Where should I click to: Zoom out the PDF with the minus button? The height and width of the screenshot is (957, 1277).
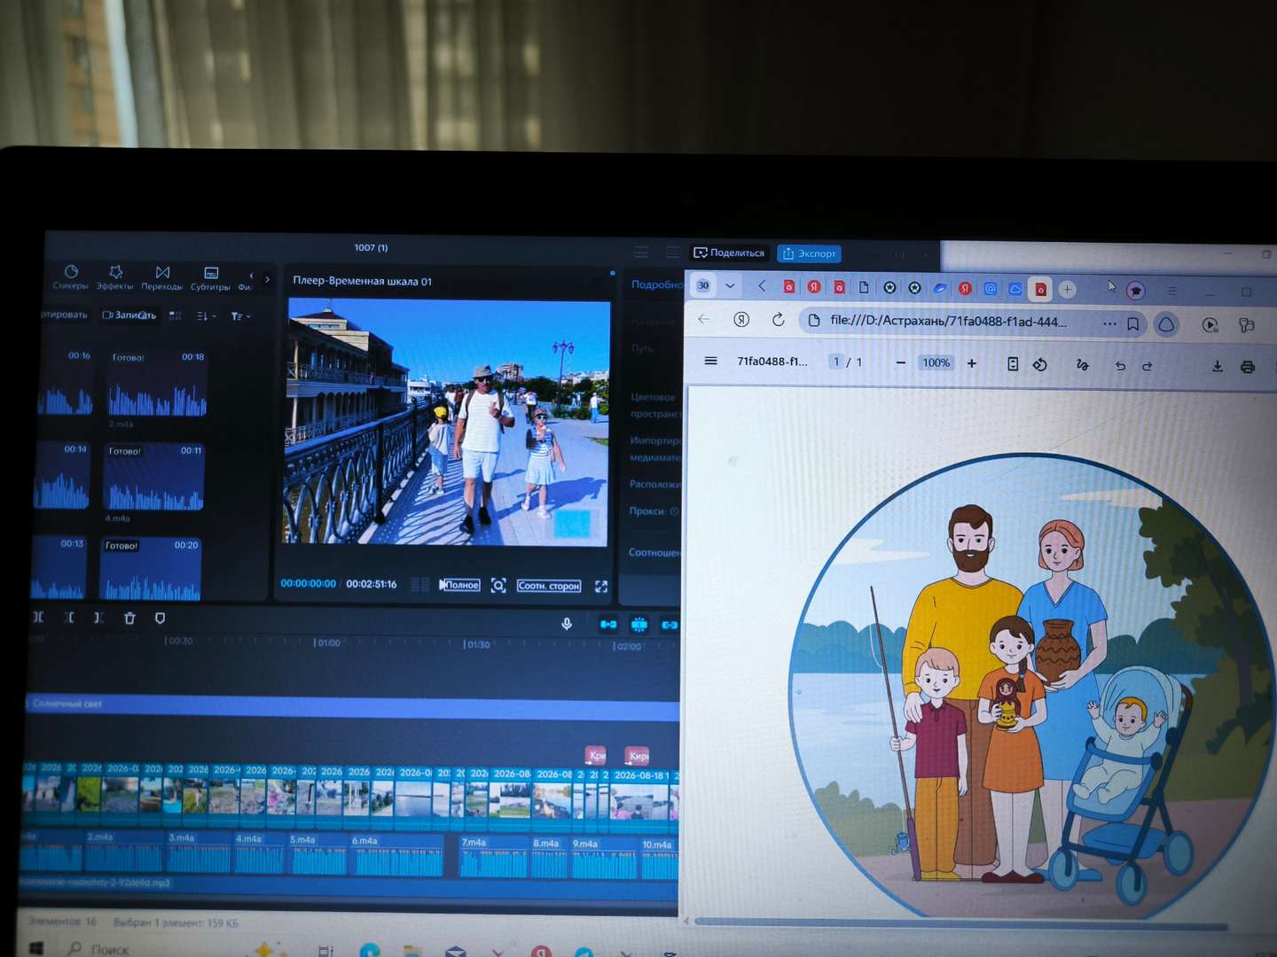pos(901,362)
